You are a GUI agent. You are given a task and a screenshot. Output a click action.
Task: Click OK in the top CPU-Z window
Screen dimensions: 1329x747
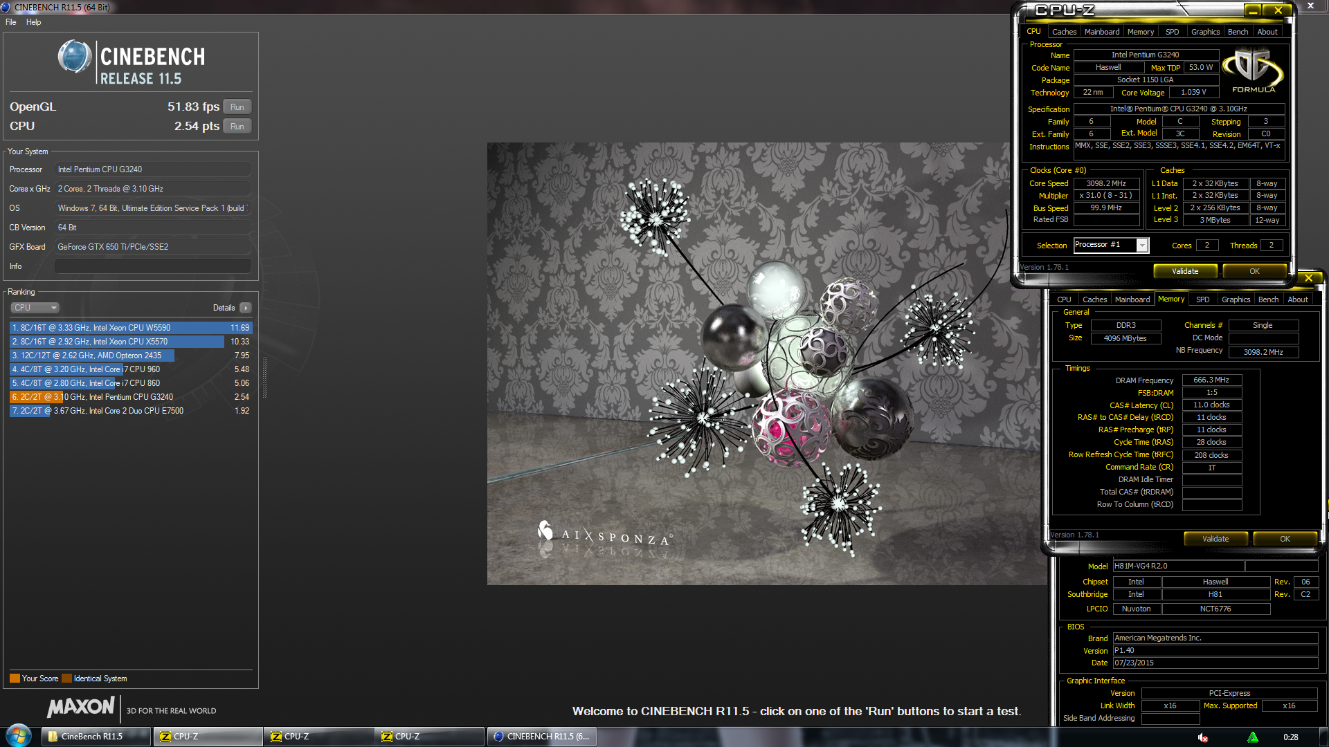click(1254, 271)
